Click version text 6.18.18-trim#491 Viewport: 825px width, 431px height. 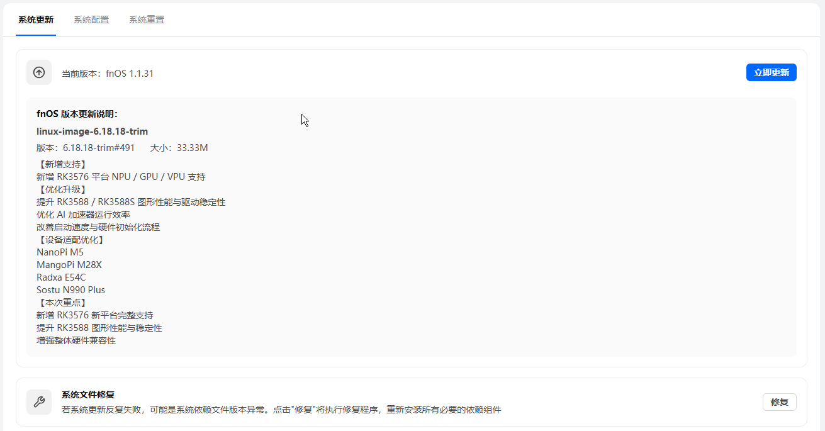pyautogui.click(x=99, y=148)
